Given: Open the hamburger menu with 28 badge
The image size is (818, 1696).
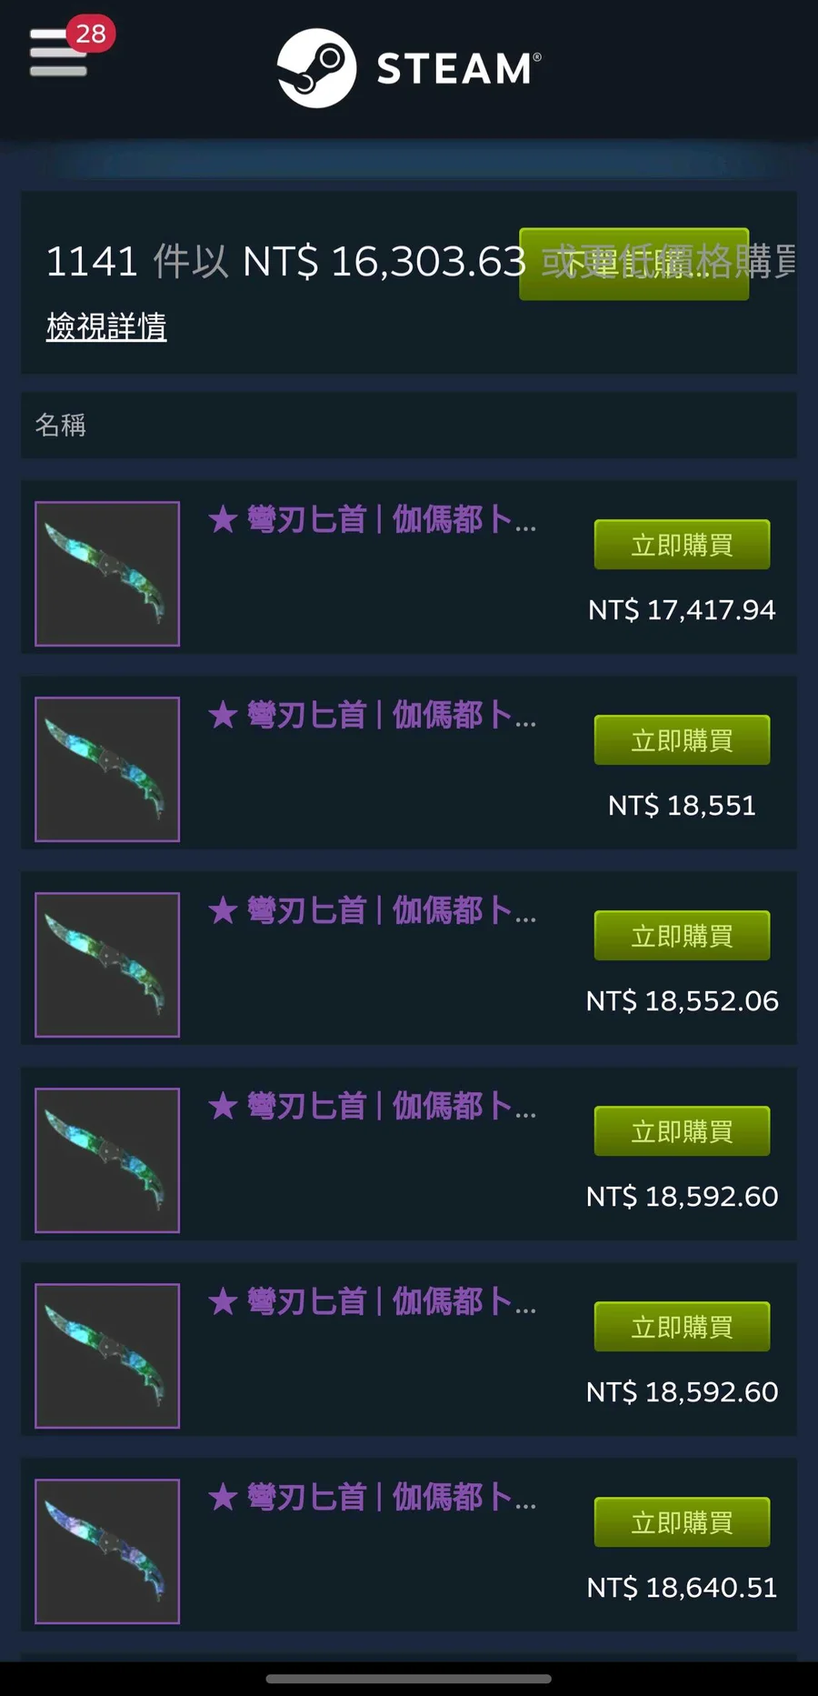Looking at the screenshot, I should point(58,53).
